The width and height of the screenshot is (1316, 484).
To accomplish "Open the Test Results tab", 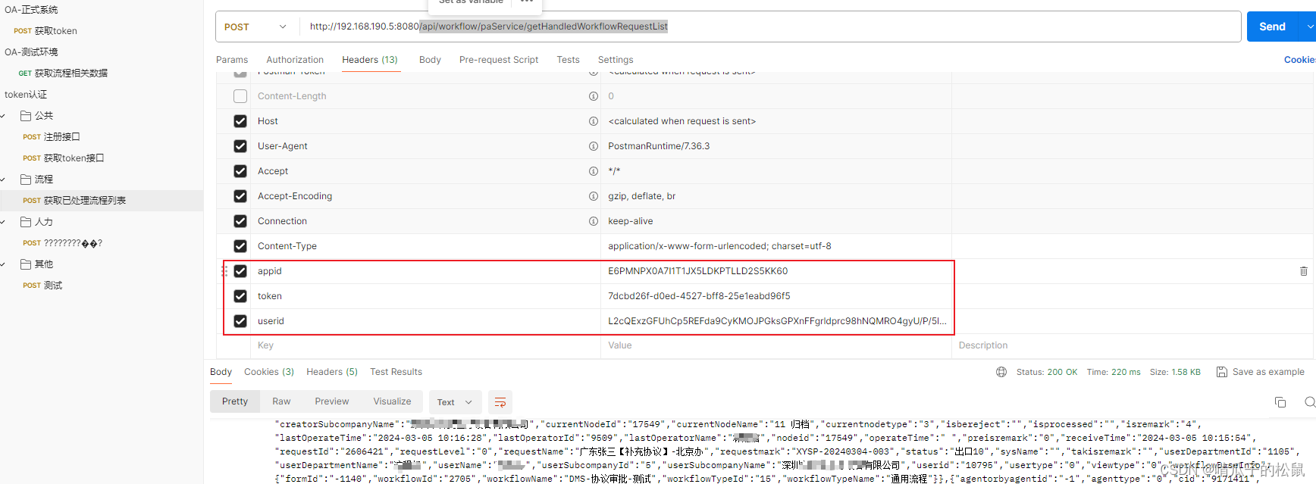I will point(396,372).
